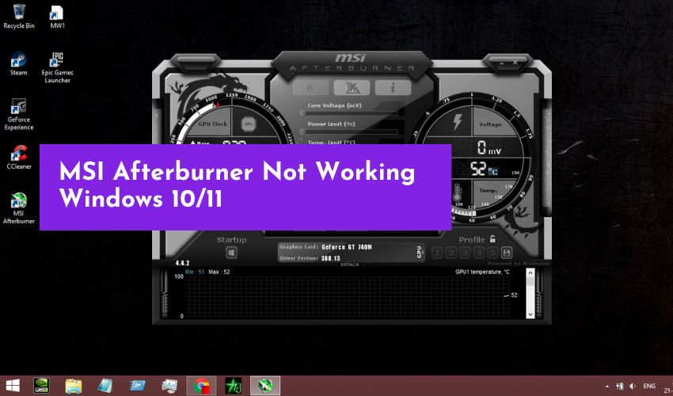The height and width of the screenshot is (396, 673).
Task: Close the MSI Afterburner window
Action: pyautogui.click(x=515, y=63)
